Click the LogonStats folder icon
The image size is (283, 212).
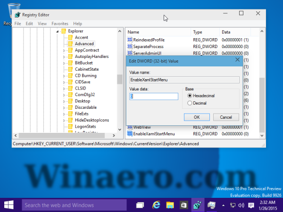[70, 126]
